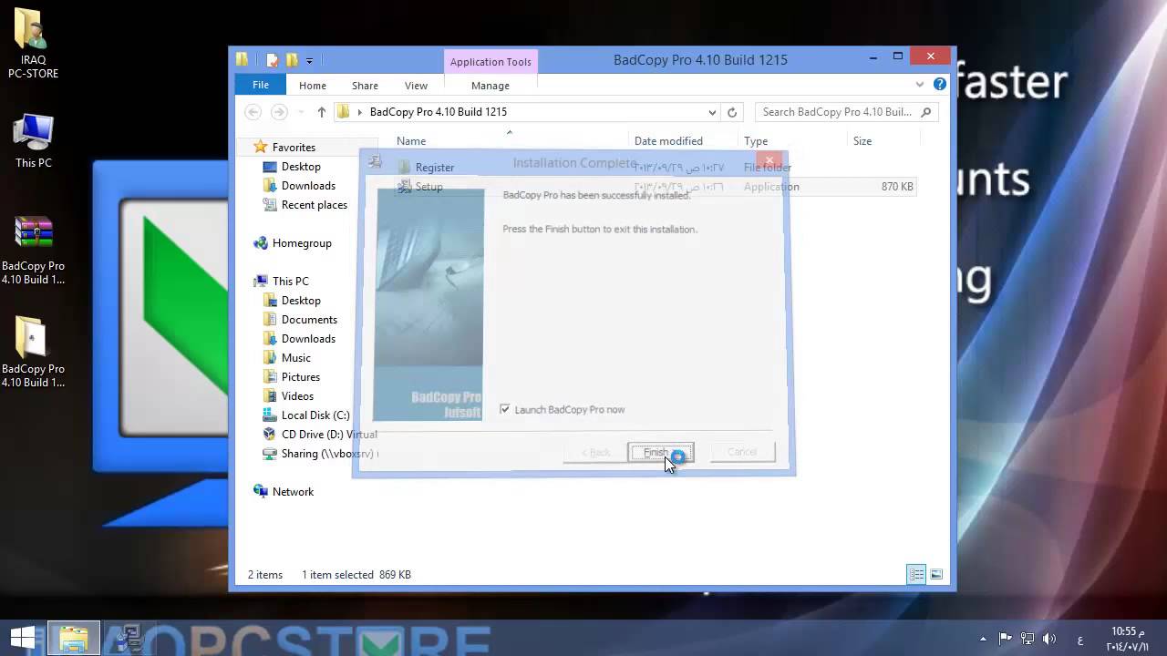Open Action Center flag icon
The height and width of the screenshot is (656, 1167).
point(1006,639)
